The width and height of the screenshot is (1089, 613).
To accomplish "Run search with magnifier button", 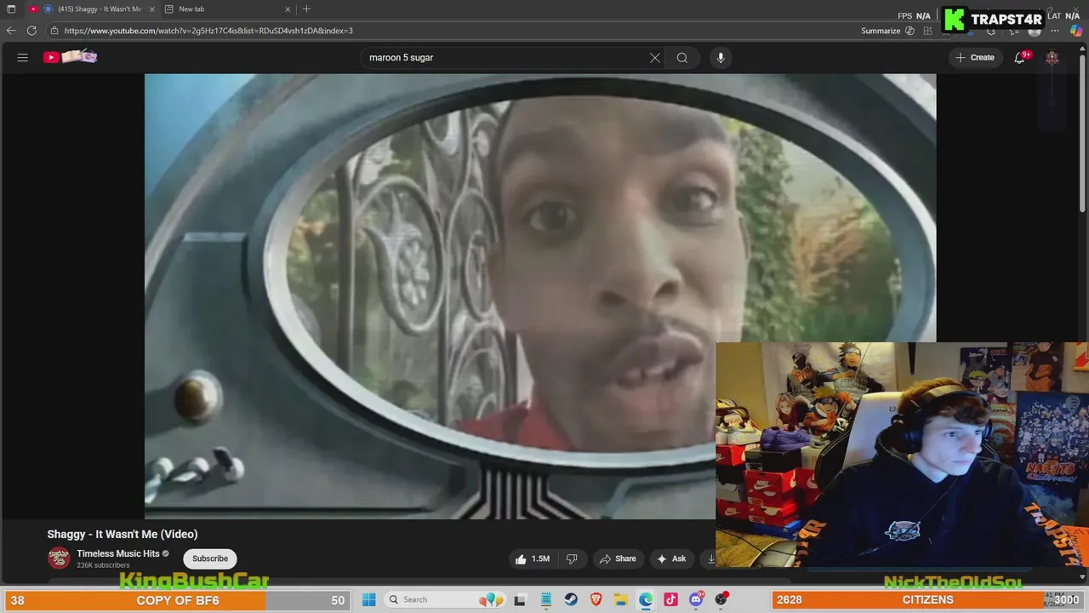I will pyautogui.click(x=682, y=58).
